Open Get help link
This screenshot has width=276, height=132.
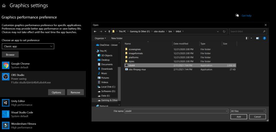click(x=246, y=15)
